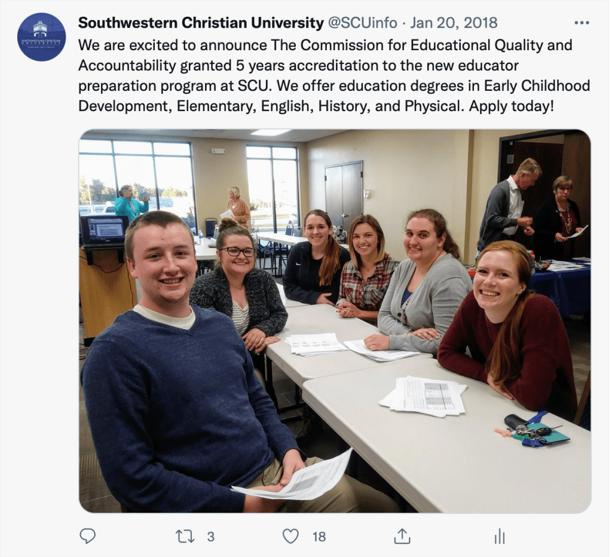Visit the @SCUinfo handle
The height and width of the screenshot is (557, 612).
pyautogui.click(x=362, y=23)
